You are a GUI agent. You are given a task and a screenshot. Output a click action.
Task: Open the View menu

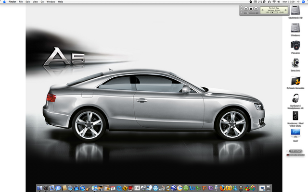tap(35, 1)
